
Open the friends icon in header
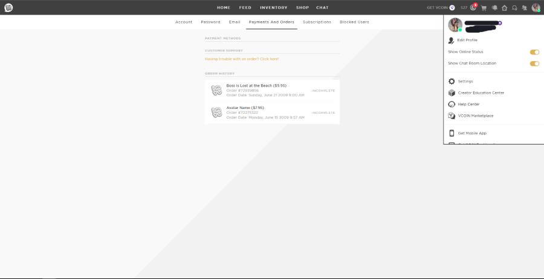click(525, 8)
